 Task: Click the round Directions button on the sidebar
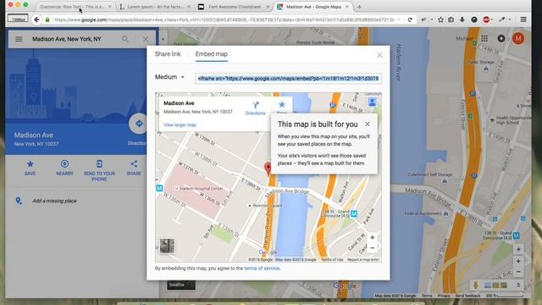(x=139, y=124)
